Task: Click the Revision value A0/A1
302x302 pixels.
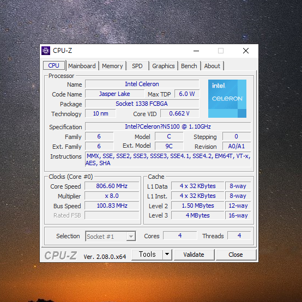Action: coord(237,146)
